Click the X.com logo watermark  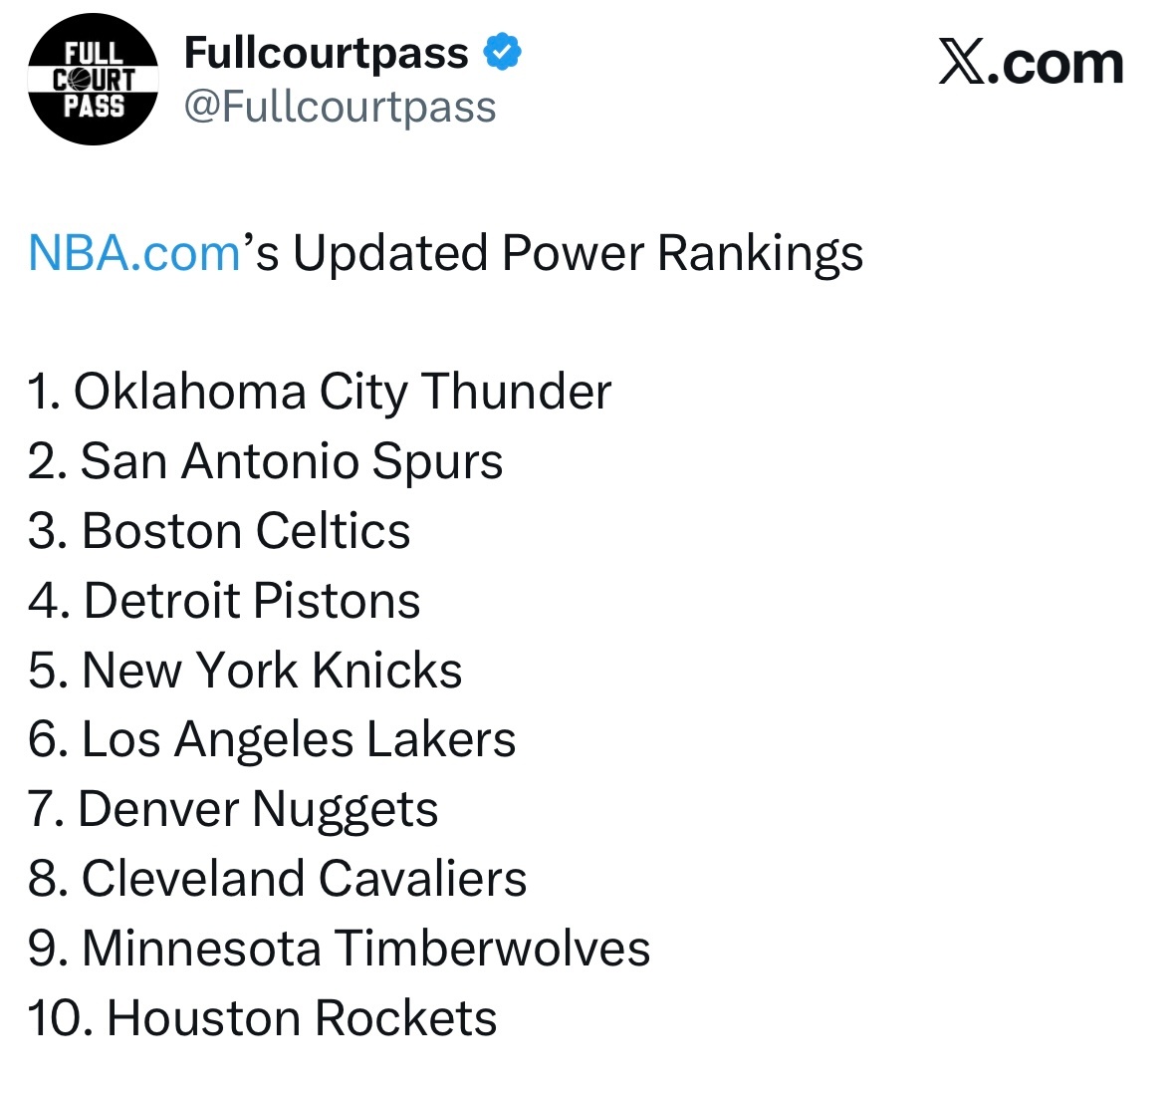click(1031, 64)
